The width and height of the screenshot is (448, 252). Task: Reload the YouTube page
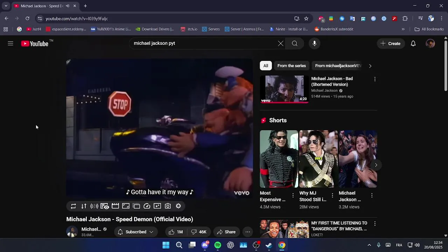pyautogui.click(x=27, y=19)
